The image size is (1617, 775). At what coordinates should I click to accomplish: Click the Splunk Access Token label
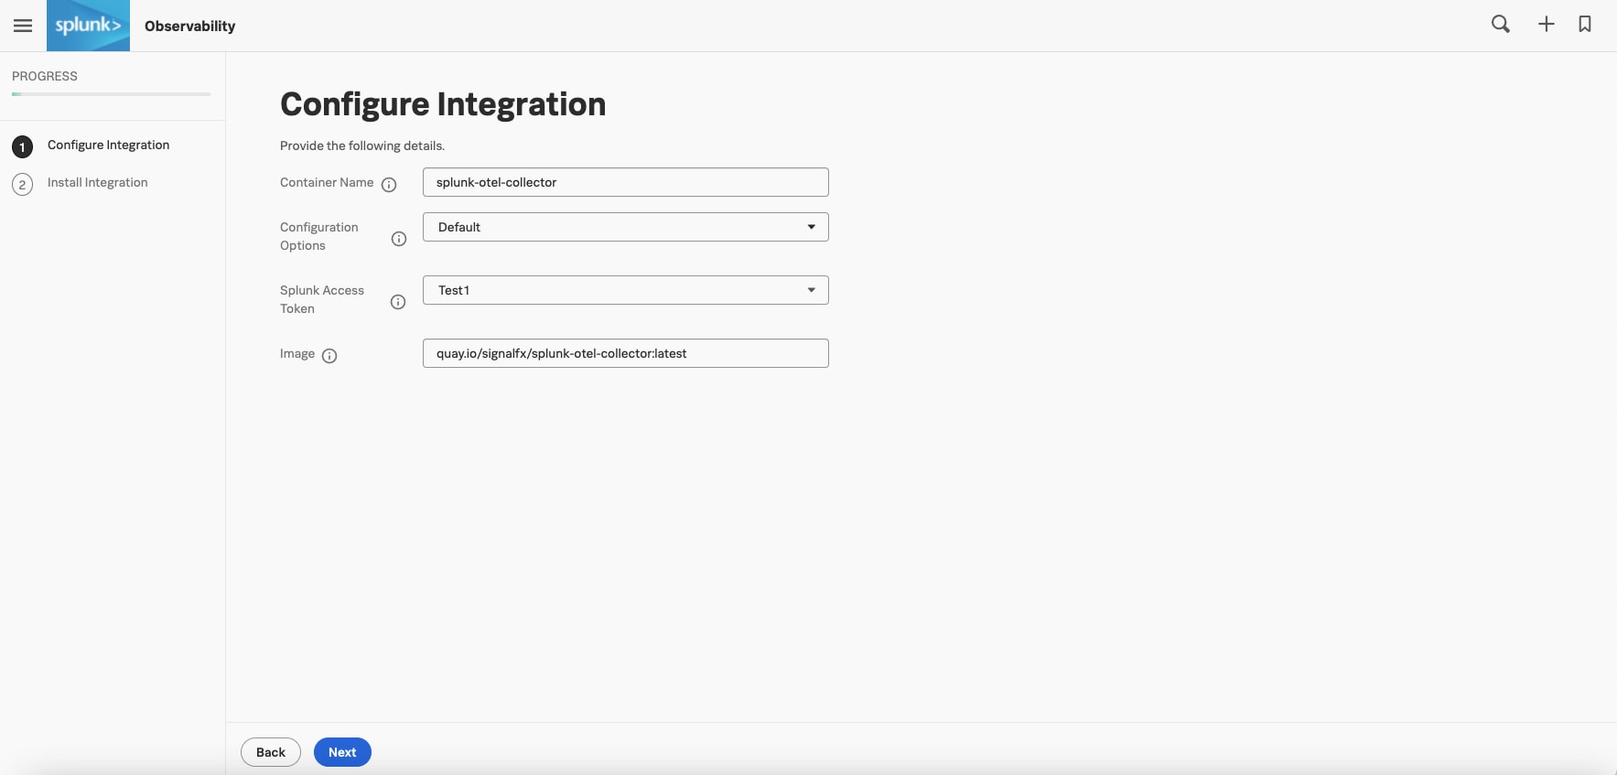pos(322,299)
